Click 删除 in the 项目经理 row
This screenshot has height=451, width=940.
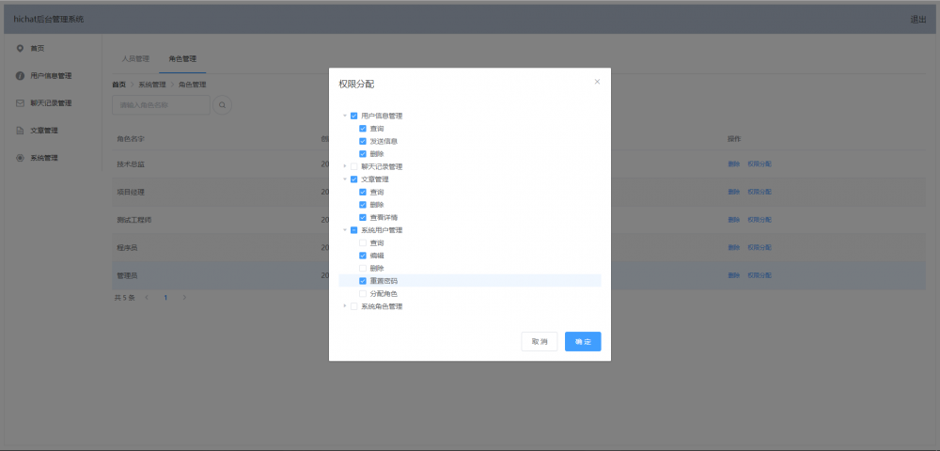(x=734, y=192)
